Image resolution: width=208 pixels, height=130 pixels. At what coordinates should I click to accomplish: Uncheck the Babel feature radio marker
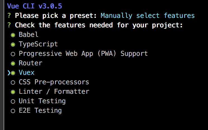[13, 35]
